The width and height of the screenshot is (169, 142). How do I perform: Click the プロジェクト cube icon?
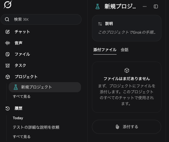point(8,77)
